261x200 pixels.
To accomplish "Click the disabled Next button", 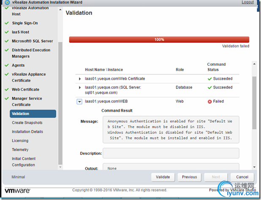I will coord(216,177).
